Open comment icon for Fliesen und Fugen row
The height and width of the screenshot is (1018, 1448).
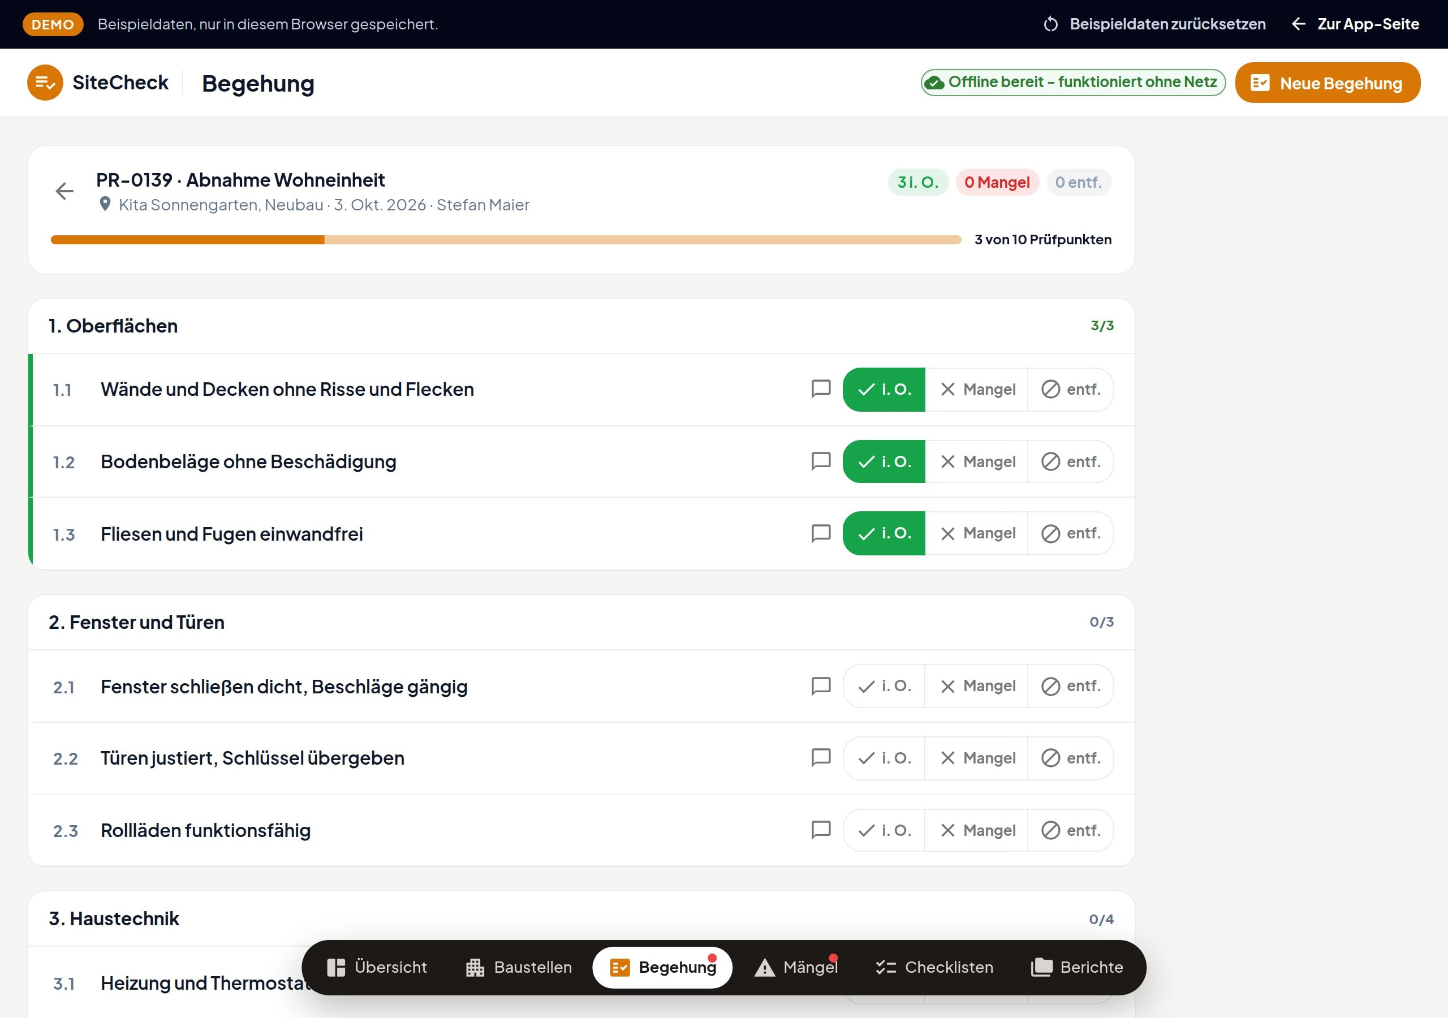coord(821,533)
